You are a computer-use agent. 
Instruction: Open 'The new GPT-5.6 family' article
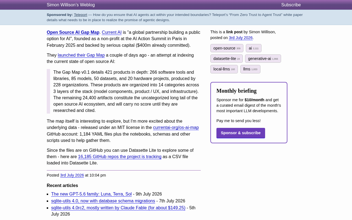(x=91, y=194)
